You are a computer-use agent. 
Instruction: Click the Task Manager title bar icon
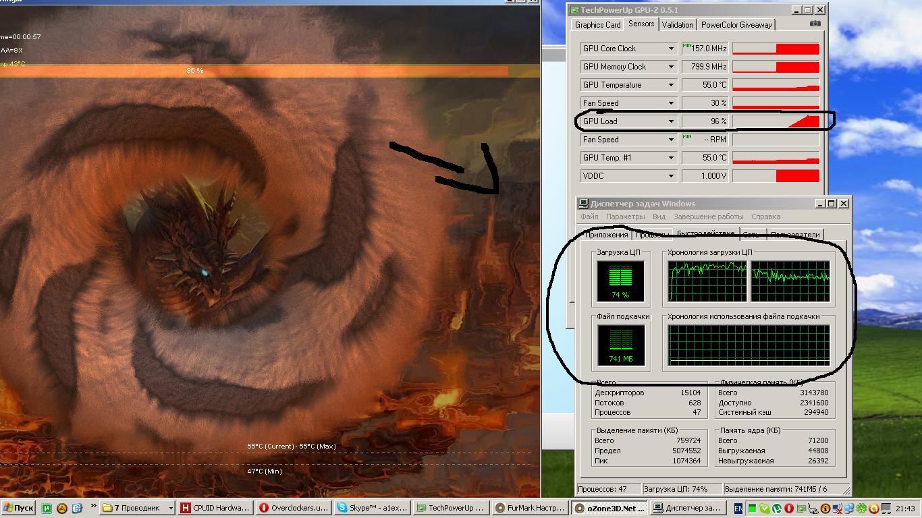click(583, 203)
